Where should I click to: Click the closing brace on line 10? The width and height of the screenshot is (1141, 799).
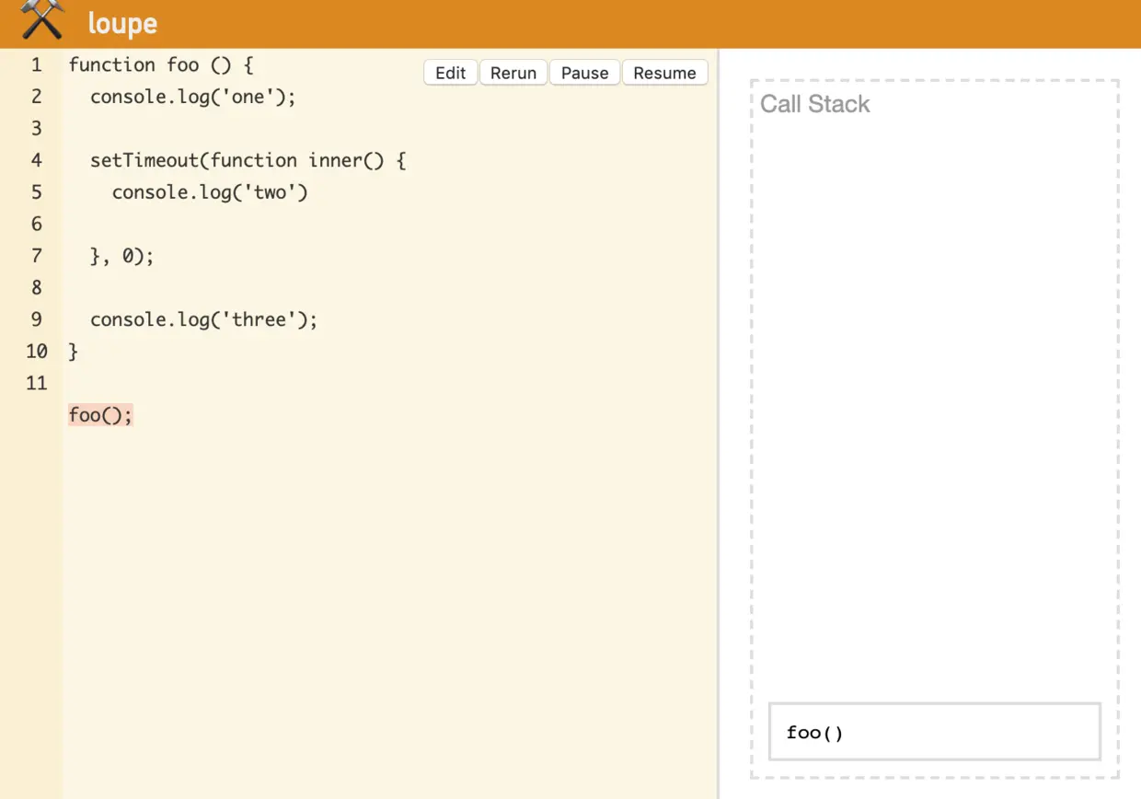click(x=74, y=352)
